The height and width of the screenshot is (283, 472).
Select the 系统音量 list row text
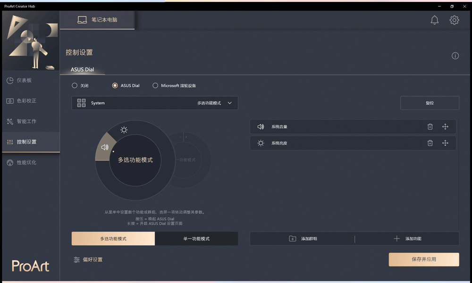(x=279, y=126)
